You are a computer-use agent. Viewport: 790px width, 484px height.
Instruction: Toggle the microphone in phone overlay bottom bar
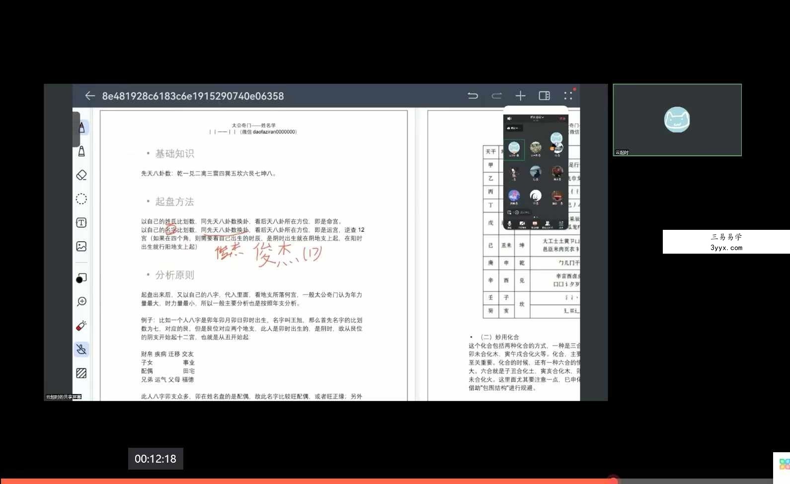click(x=509, y=225)
